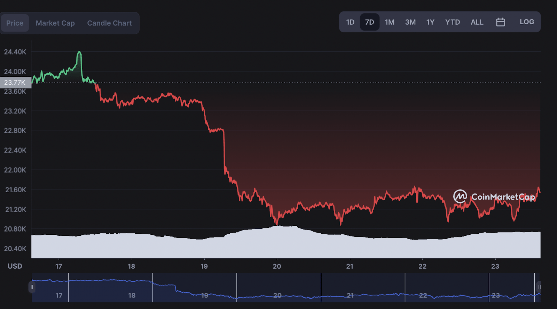Open the Candle Chart view
This screenshot has width=557, height=309.
pos(109,23)
